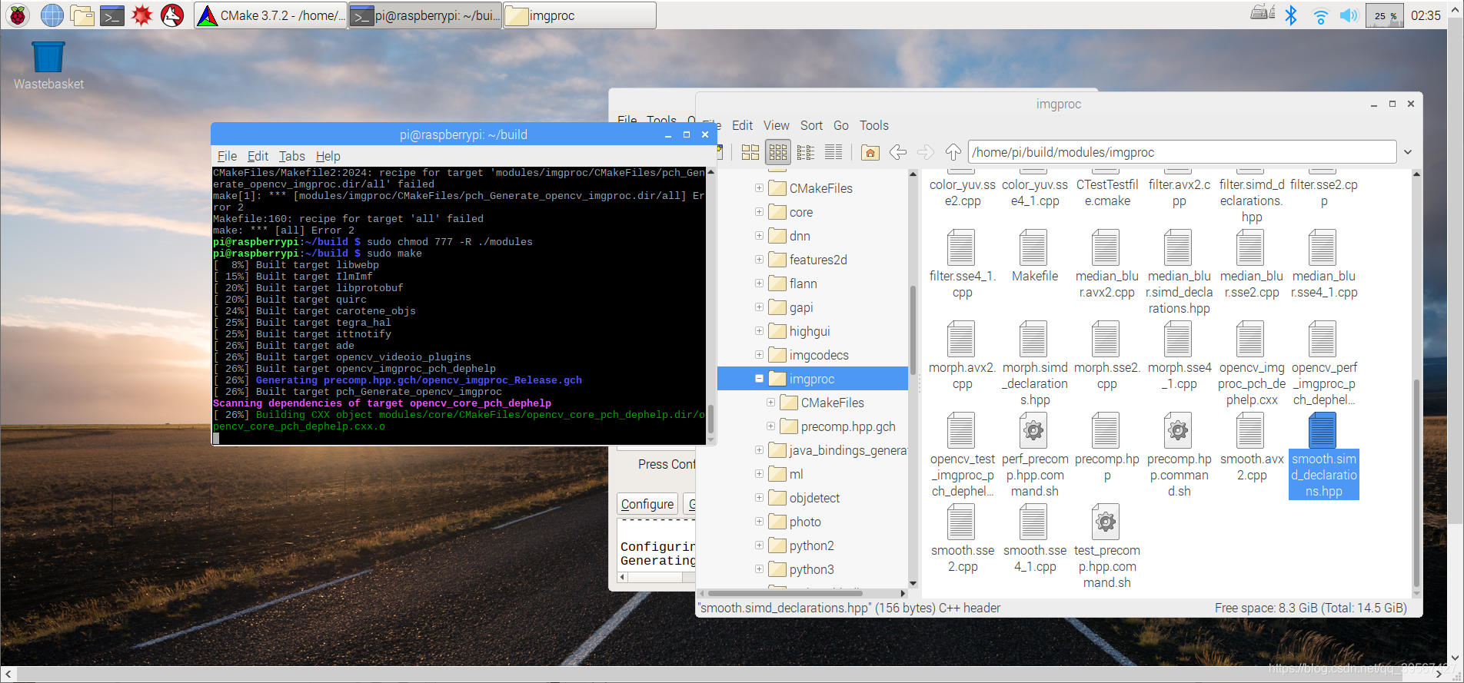
Task: Open the Edit menu in the file manager
Action: click(x=742, y=125)
